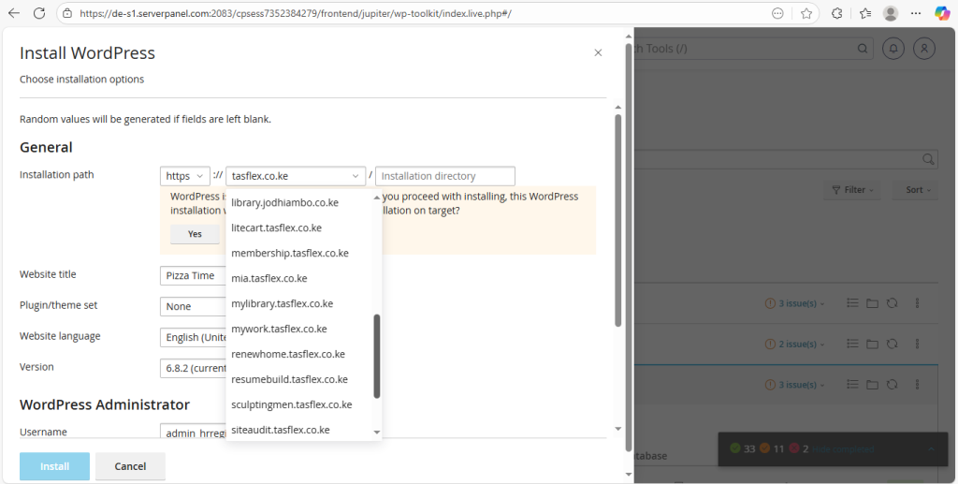The image size is (958, 484).
Task: Click sync icon in the 2 issue(s) row
Action: tap(893, 344)
